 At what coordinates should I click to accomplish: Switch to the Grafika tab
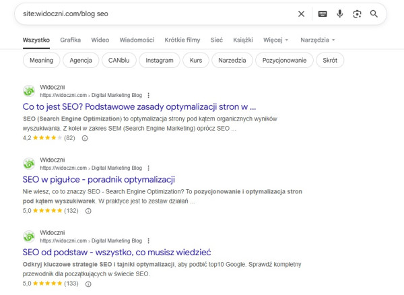click(70, 40)
